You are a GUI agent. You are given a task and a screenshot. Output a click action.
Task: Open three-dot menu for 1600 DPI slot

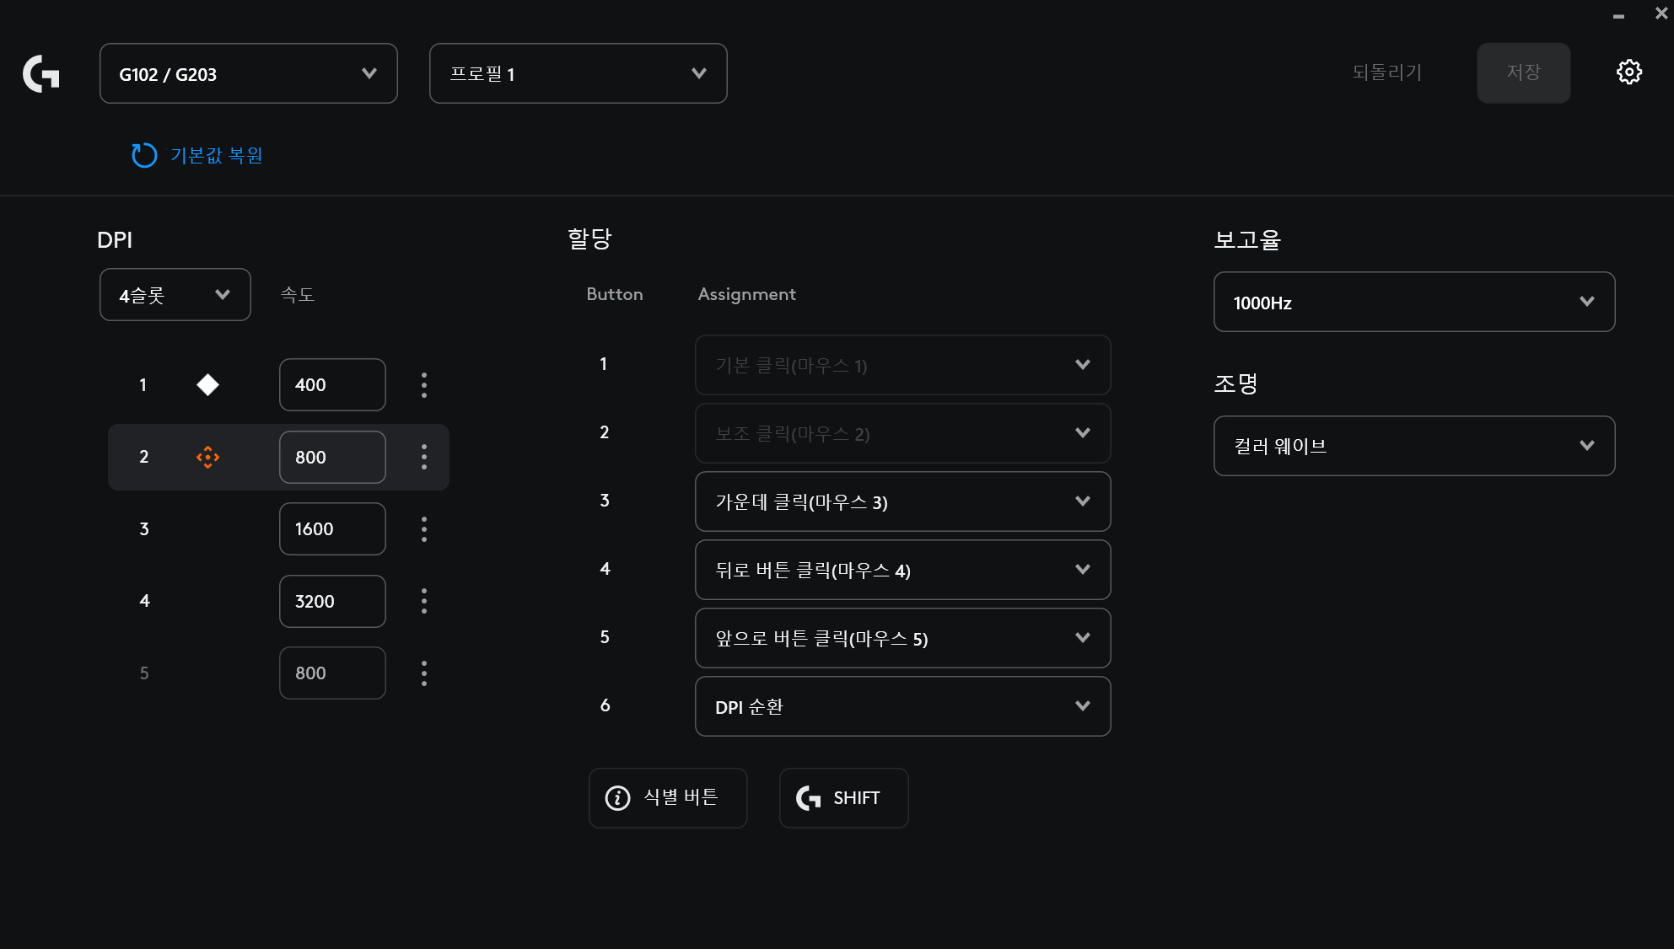point(424,529)
